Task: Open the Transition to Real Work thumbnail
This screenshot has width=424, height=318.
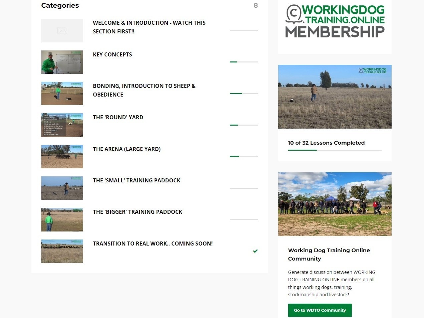Action: point(62,251)
